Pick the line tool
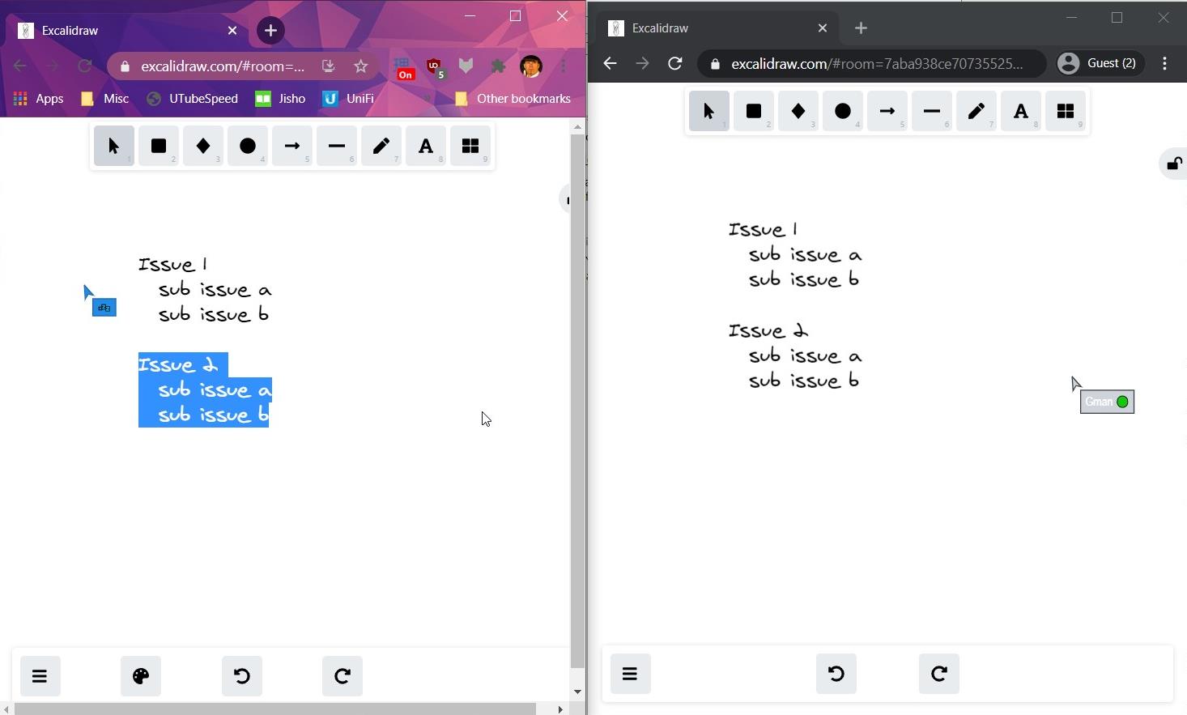Viewport: 1187px width, 715px height. [x=337, y=146]
